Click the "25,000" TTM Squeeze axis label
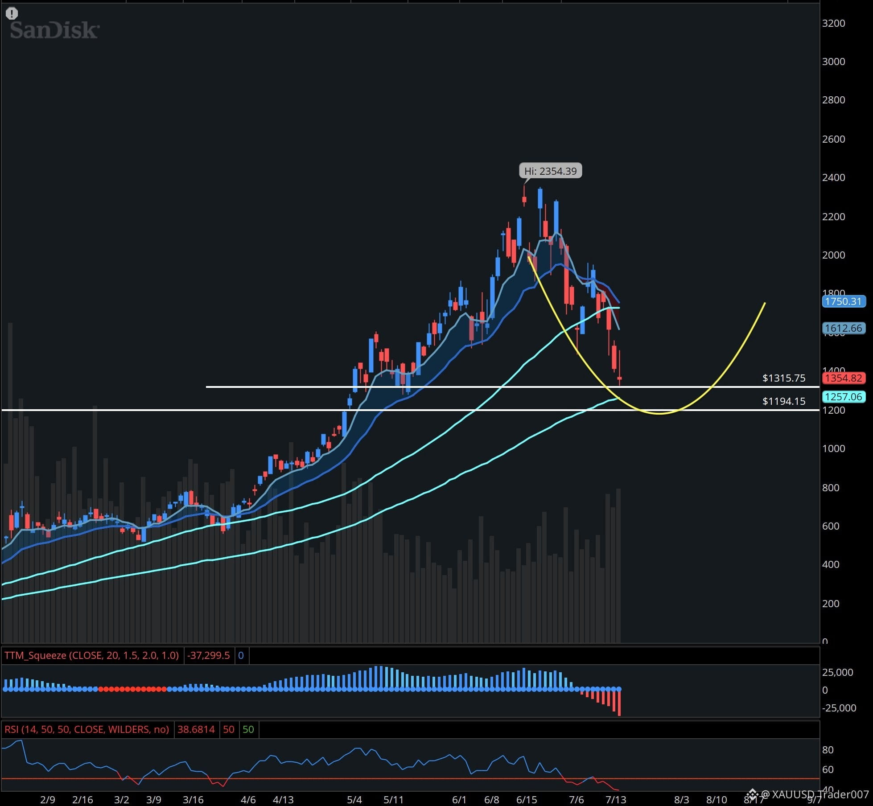The image size is (873, 806). (837, 672)
